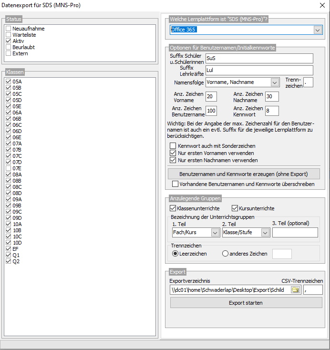Uncheck the Aktiv status checkbox
Image resolution: width=330 pixels, height=350 pixels.
click(8, 41)
